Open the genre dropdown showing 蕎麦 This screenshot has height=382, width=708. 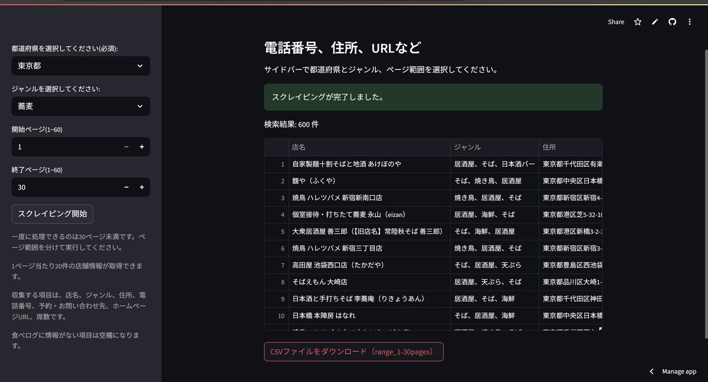pyautogui.click(x=81, y=106)
